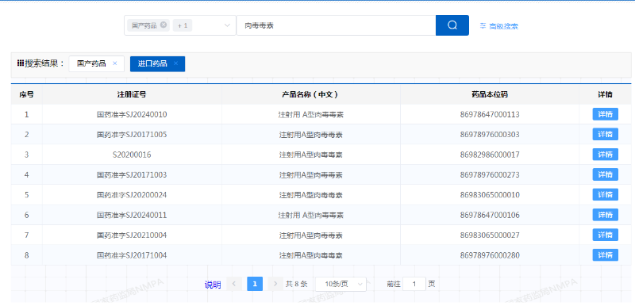Open 详情 for row 国药准字SJ20200024
635x306 pixels.
coord(605,195)
